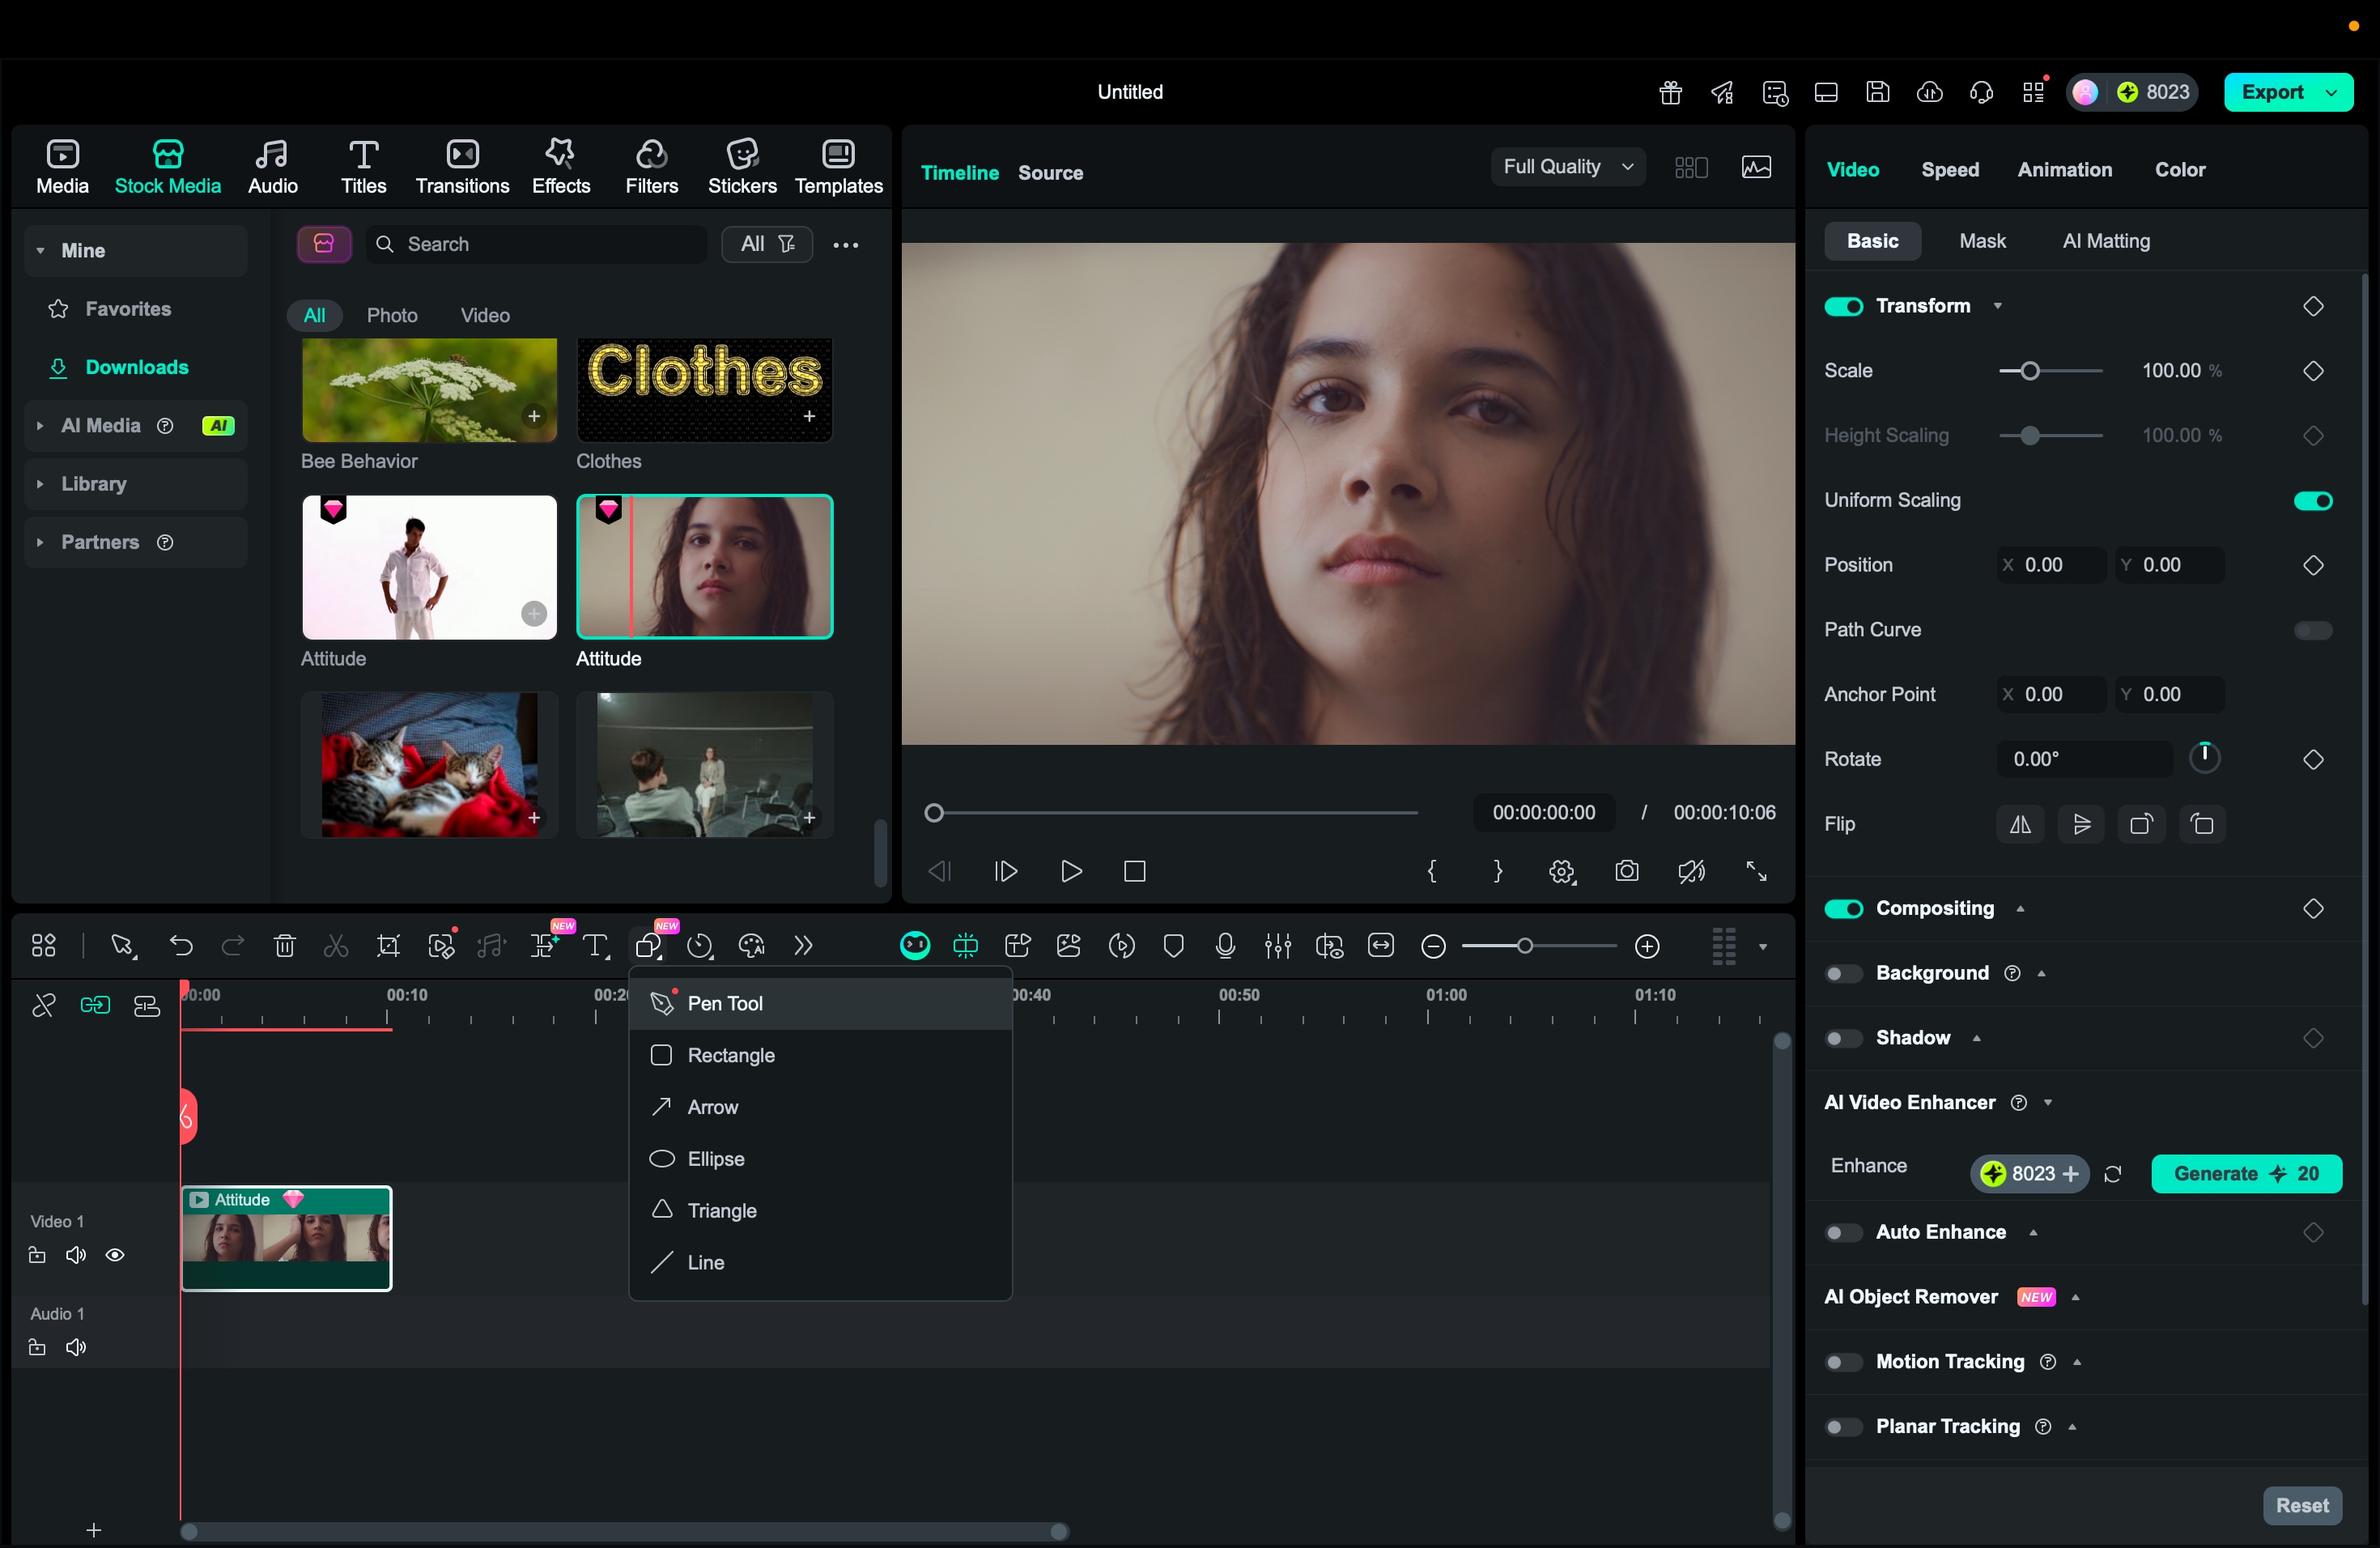Open the Stickers panel
Screen dimensions: 2380x1548
[741, 166]
